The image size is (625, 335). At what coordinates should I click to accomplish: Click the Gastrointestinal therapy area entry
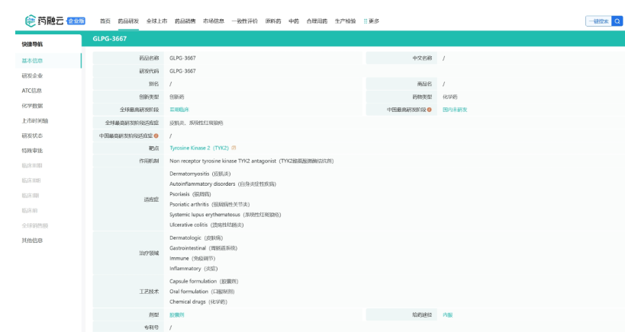(203, 248)
